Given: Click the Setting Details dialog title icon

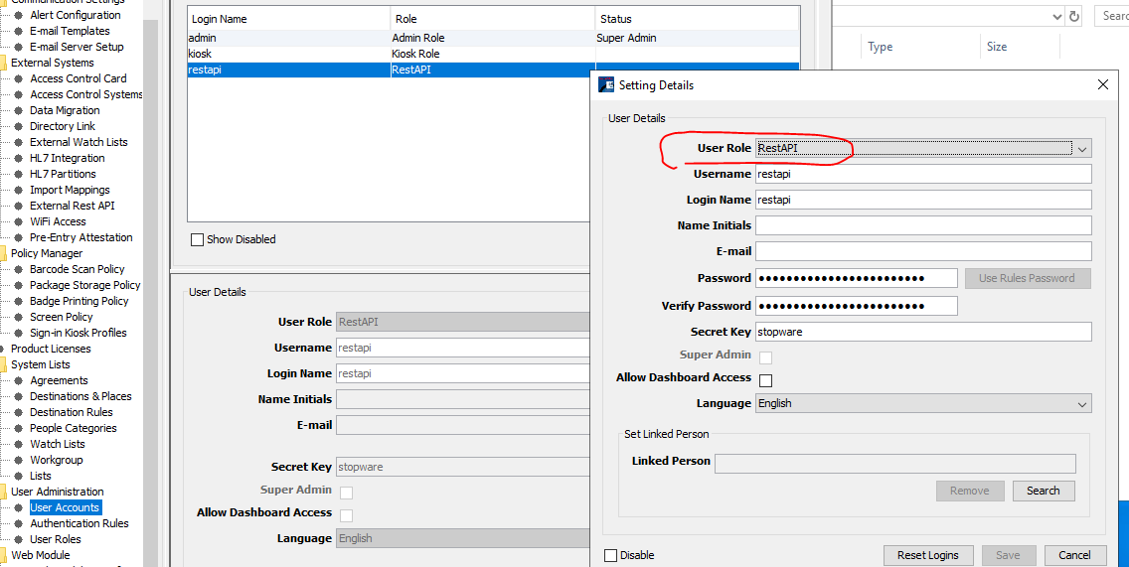Looking at the screenshot, I should coord(606,85).
